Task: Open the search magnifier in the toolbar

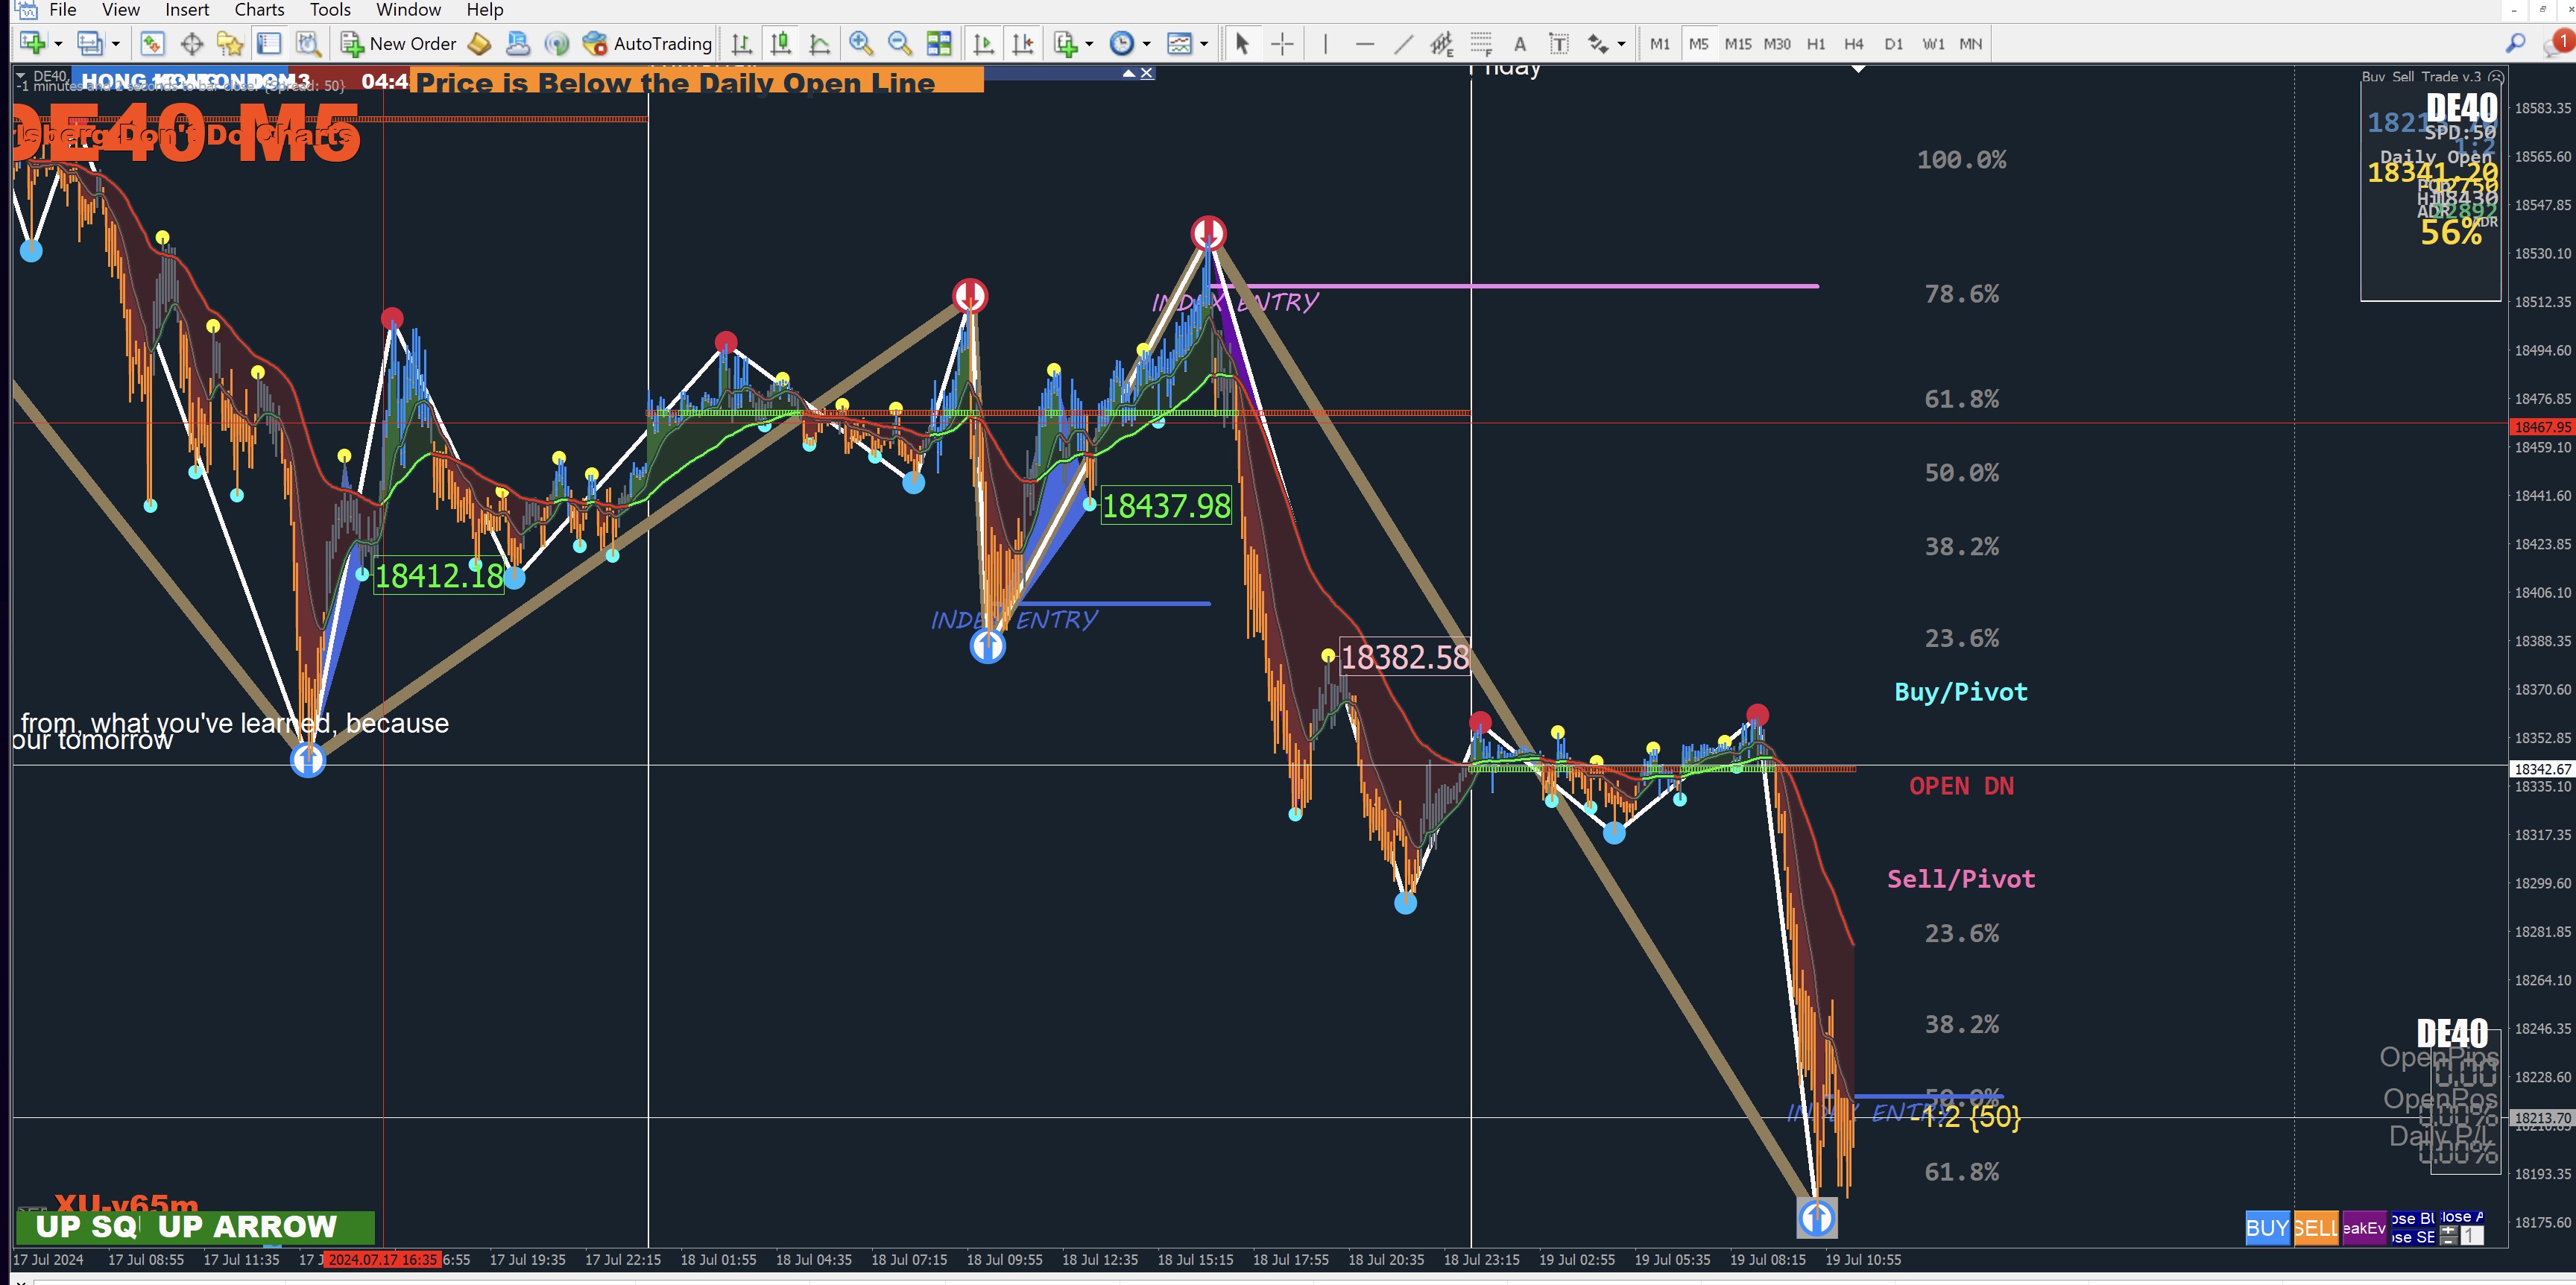Action: pyautogui.click(x=2515, y=44)
